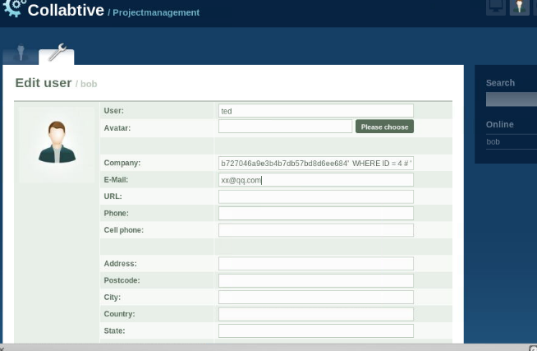Open the desktop monitor icon in header
The width and height of the screenshot is (537, 351).
pos(496,7)
